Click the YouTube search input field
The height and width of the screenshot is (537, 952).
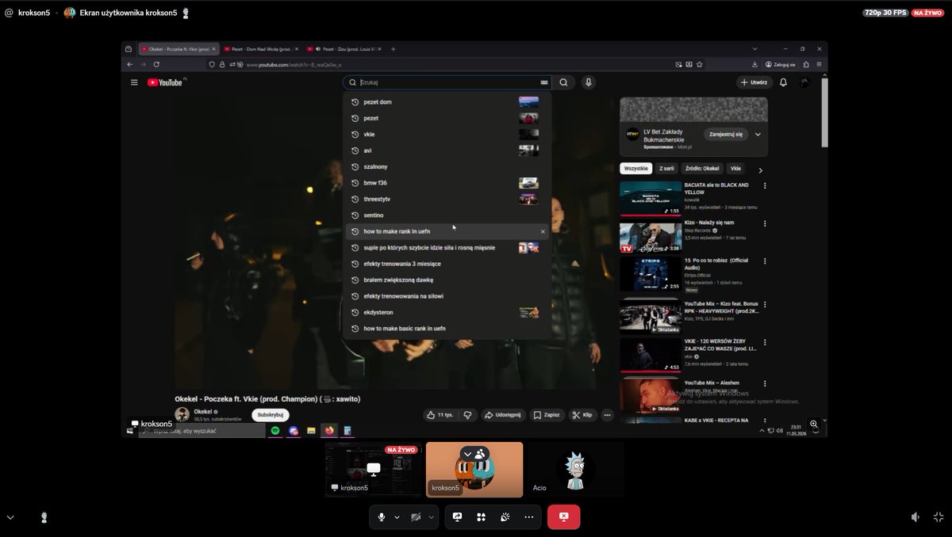(x=448, y=82)
